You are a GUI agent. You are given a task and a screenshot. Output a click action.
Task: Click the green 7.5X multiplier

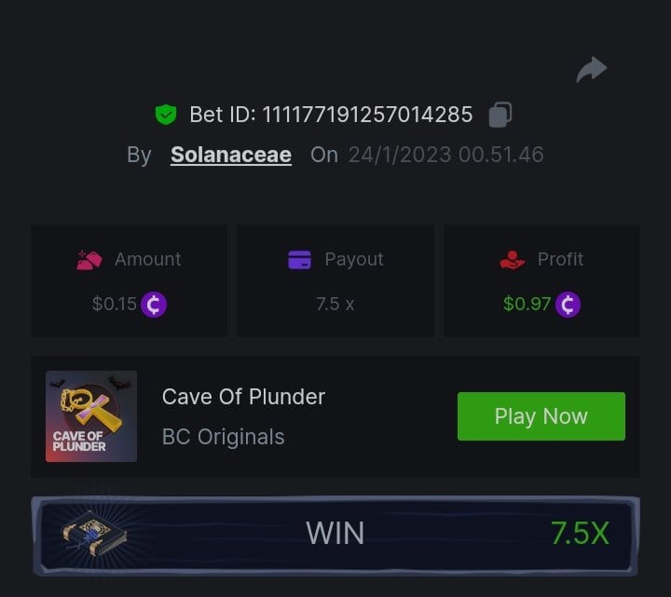coord(580,534)
